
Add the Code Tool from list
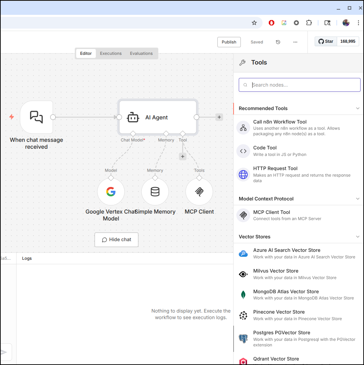pyautogui.click(x=265, y=151)
